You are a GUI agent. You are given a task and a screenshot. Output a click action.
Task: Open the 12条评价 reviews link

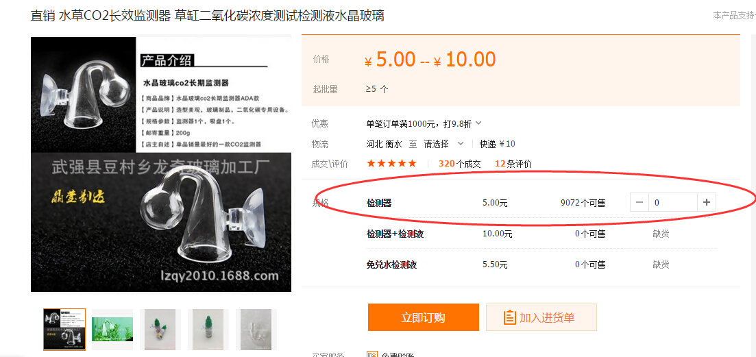pos(513,164)
